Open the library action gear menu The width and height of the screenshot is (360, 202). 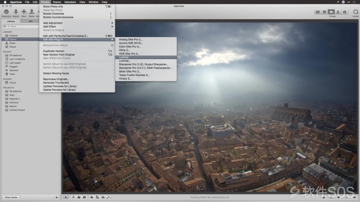pos(57,197)
